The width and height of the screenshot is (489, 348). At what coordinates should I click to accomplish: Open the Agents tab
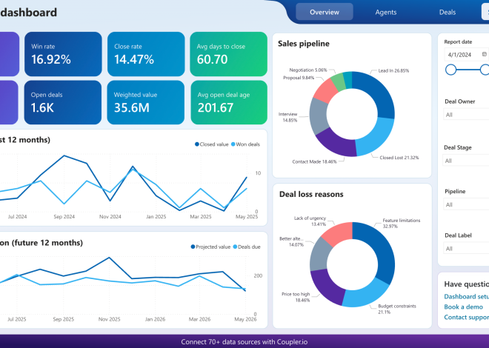[386, 12]
